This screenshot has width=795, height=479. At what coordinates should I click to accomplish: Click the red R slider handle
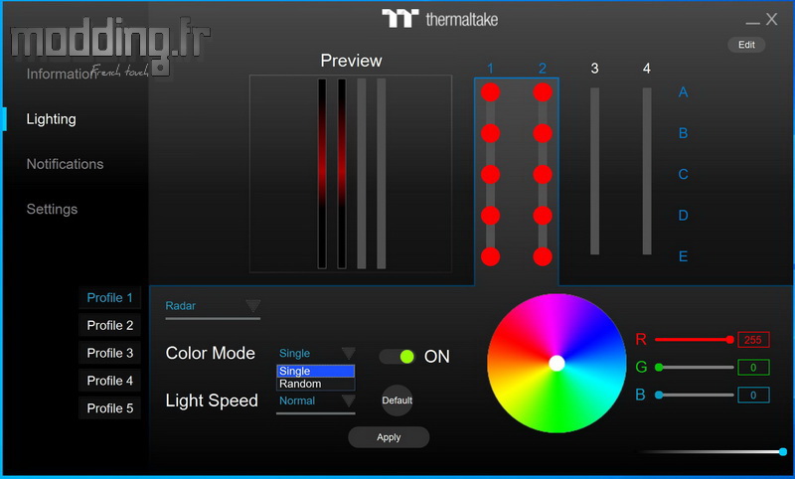[729, 340]
